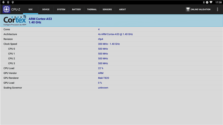Tap the second USB icon in status bar

pos(13,2)
